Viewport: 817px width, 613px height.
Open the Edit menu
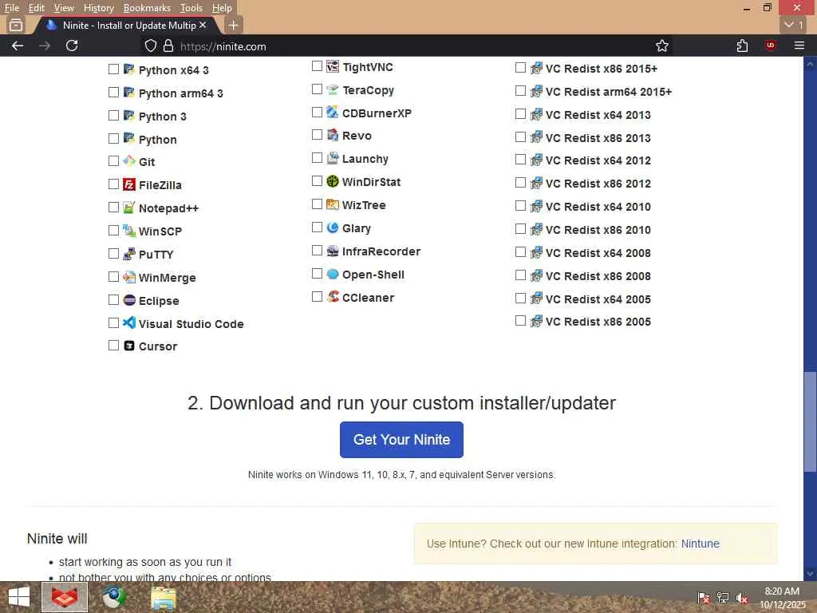click(36, 8)
